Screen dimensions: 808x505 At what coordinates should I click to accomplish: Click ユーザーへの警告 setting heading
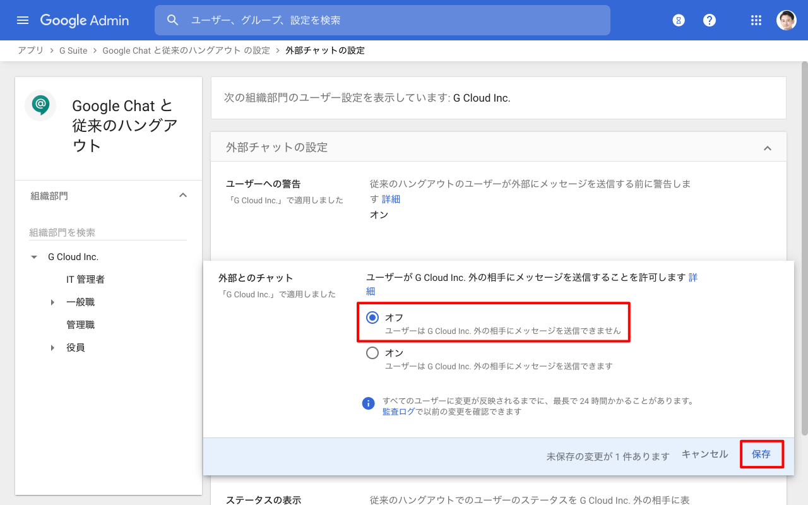pos(263,184)
